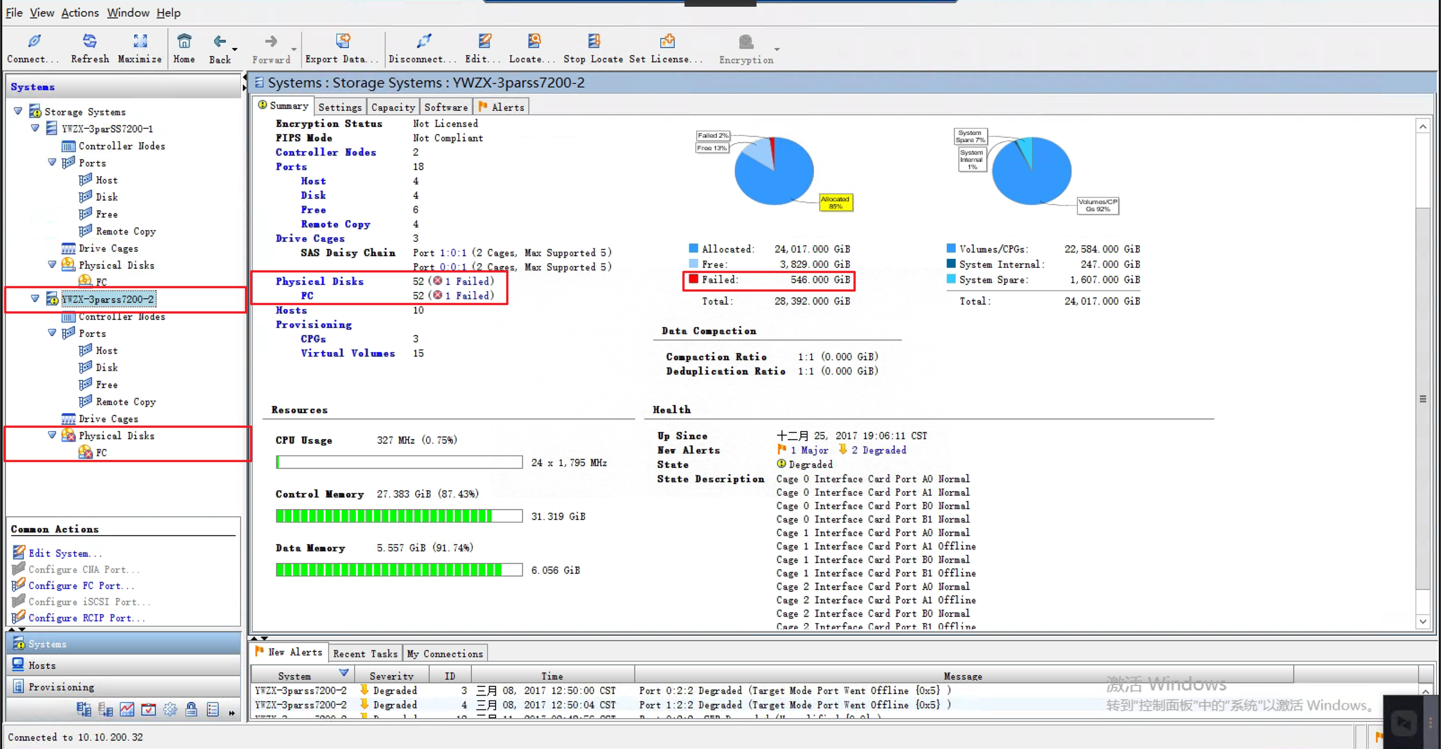
Task: Collapse Physical Disks under YWZX-3parss7200-2
Action: click(52, 435)
